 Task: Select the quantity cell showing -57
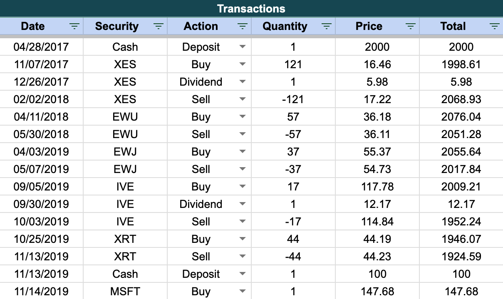(x=293, y=134)
